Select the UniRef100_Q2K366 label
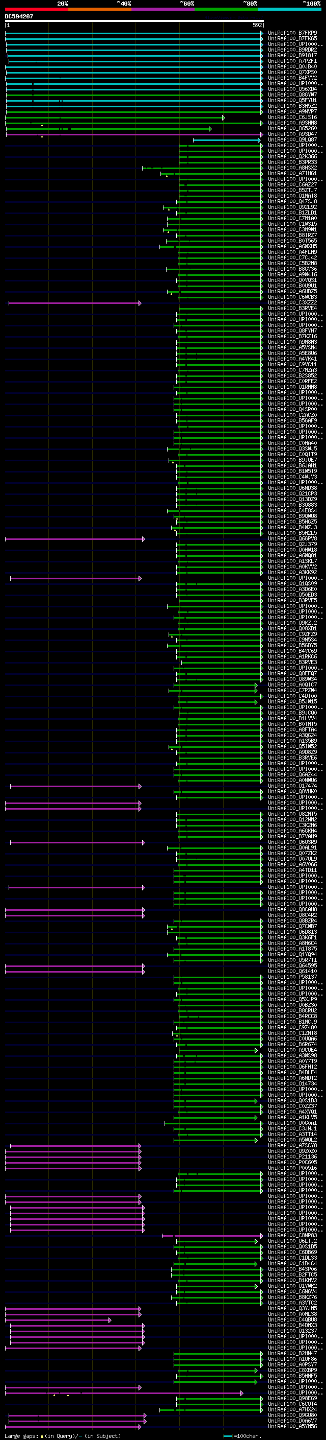326x1440 pixels. [292, 156]
